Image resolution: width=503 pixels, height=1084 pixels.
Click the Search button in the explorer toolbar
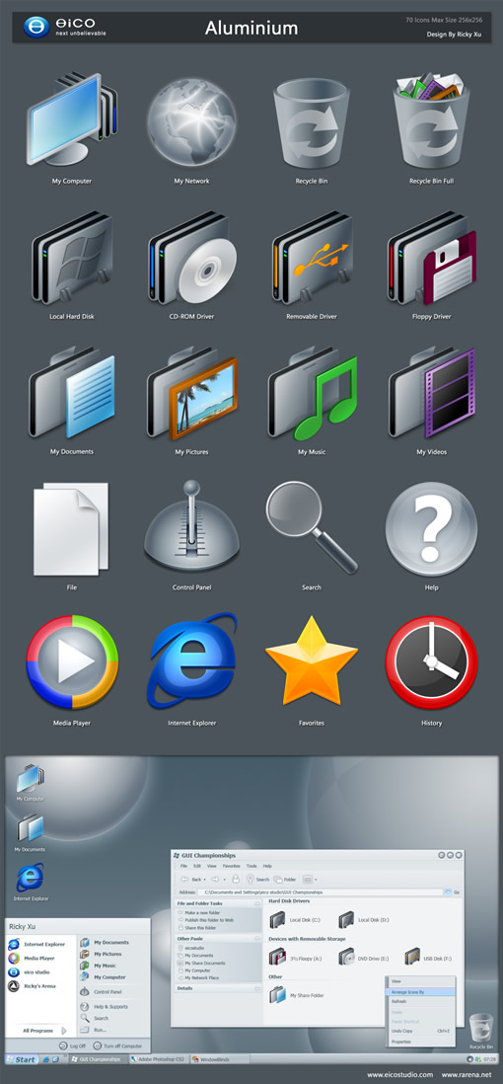tap(256, 880)
